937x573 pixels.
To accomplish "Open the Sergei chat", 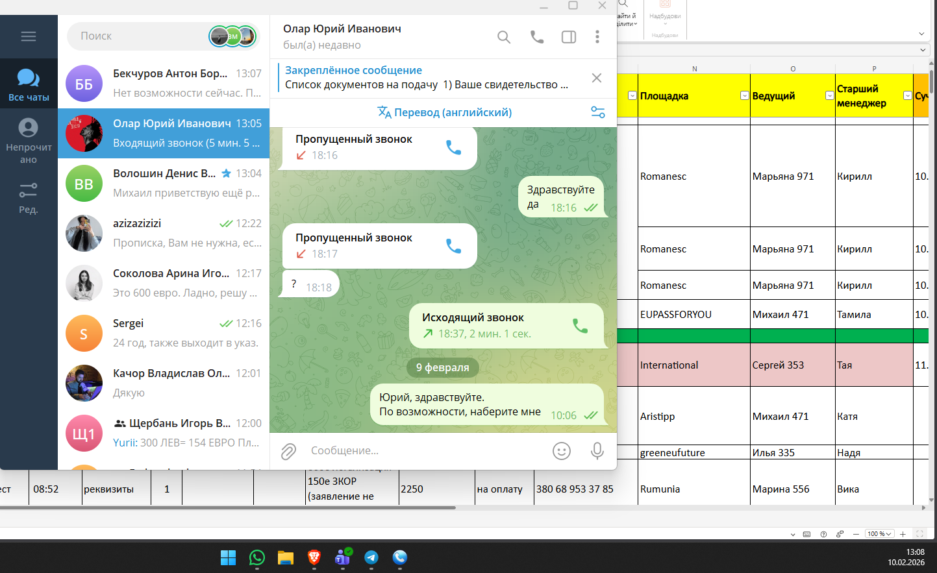I will tap(164, 333).
